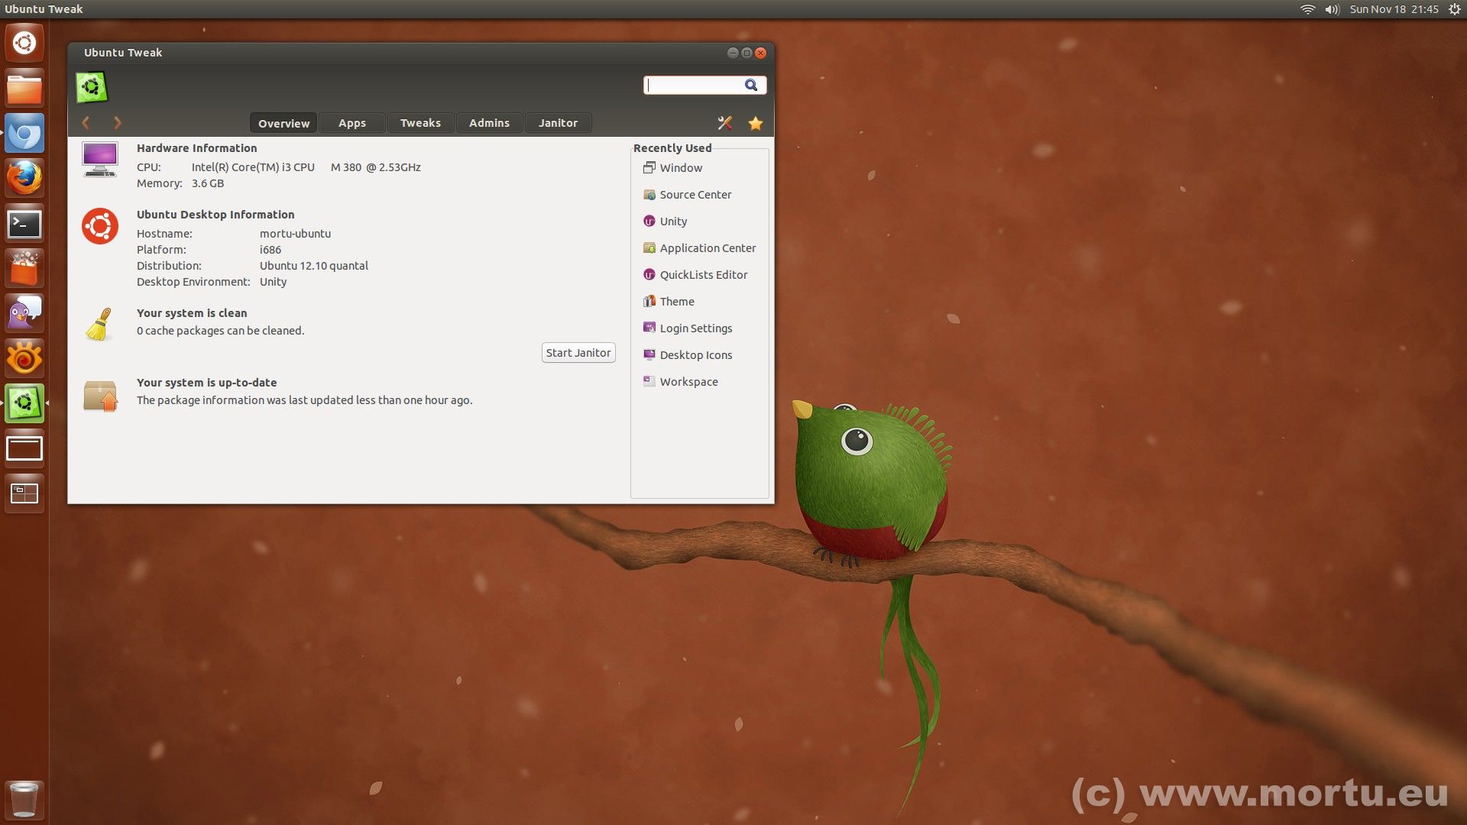Image resolution: width=1467 pixels, height=825 pixels.
Task: Open Theme from Recently Used list
Action: [676, 302]
